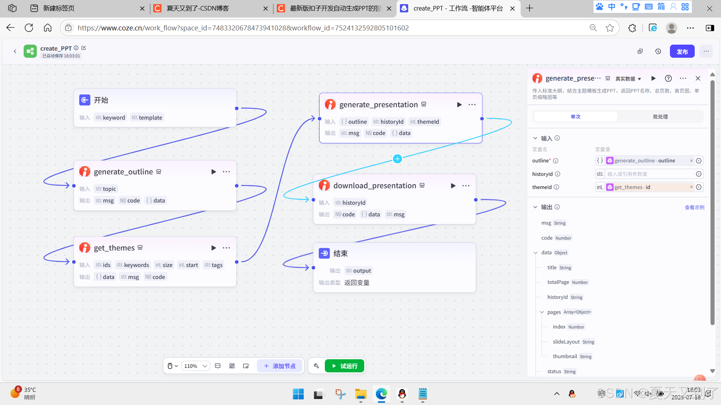Click plus button on connection line
721x405 pixels.
(397, 159)
